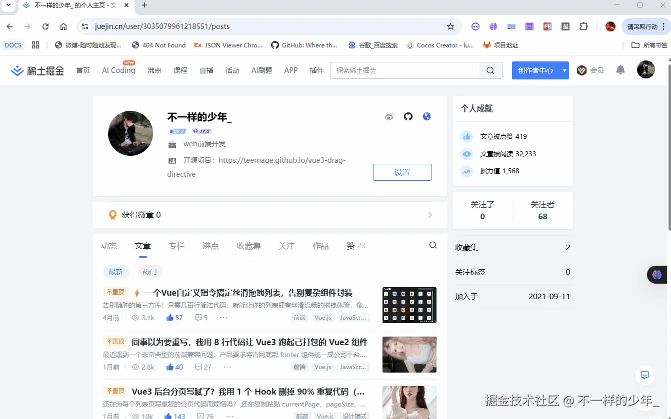Switch to the 收藏集 tab

[248, 246]
